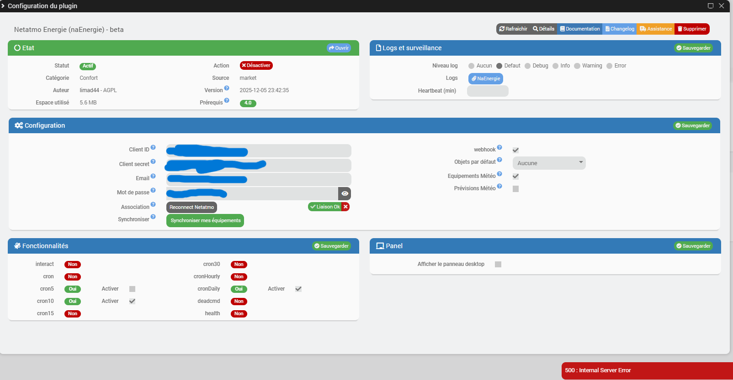Click the Client secret input field
The height and width of the screenshot is (380, 733).
[259, 165]
